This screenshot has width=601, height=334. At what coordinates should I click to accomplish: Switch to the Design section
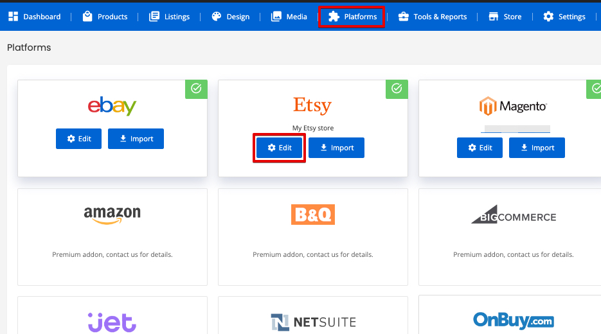(230, 17)
